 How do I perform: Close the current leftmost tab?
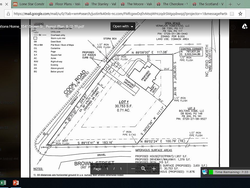(7, 4)
